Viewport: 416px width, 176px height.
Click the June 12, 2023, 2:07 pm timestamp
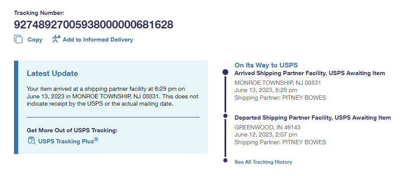coord(266,134)
